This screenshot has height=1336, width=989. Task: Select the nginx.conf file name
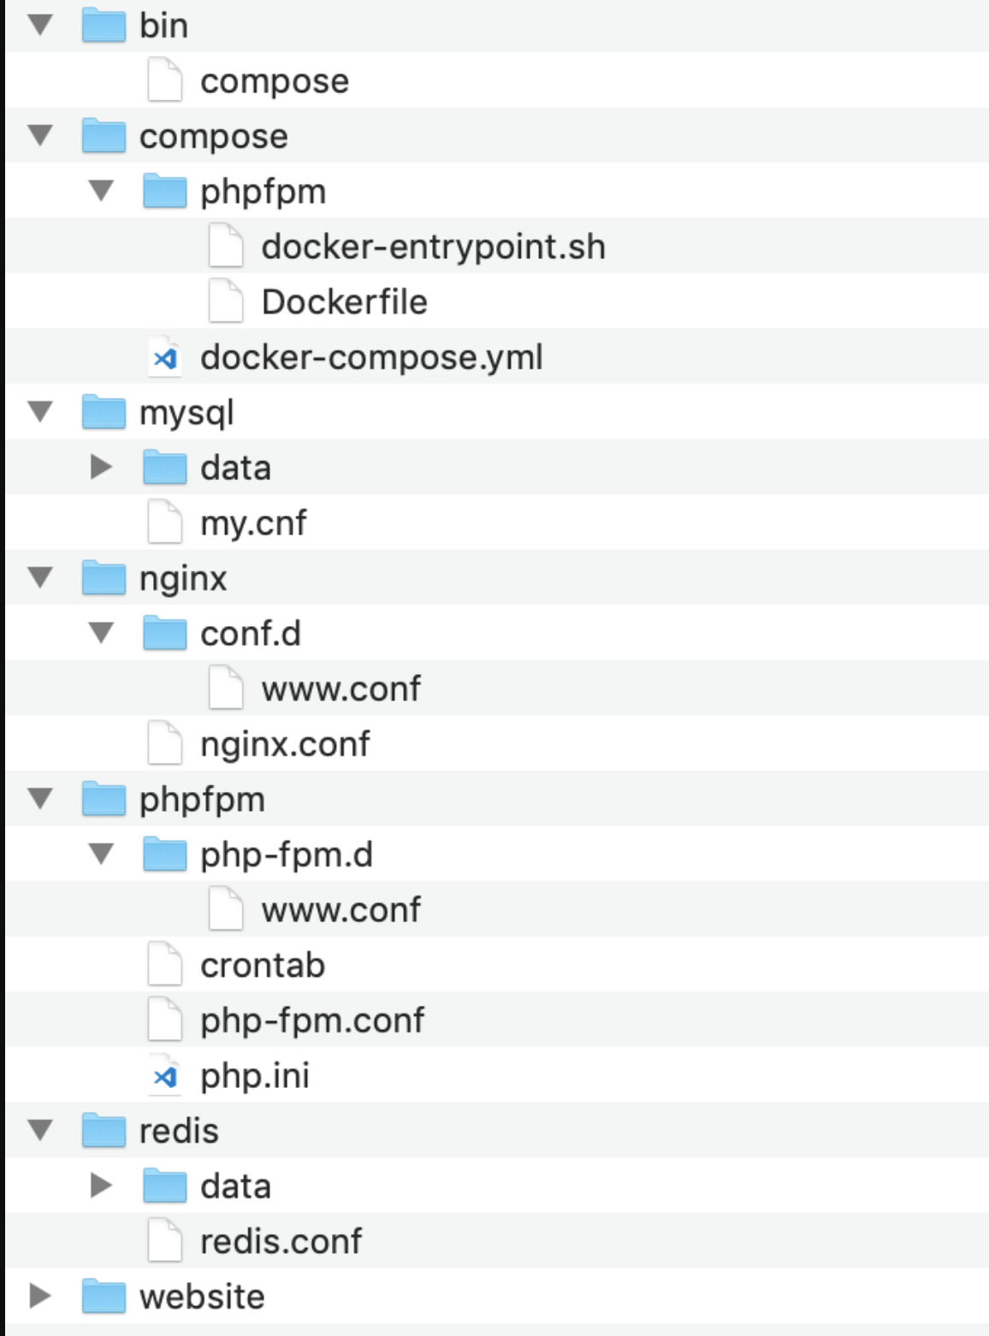(x=284, y=744)
